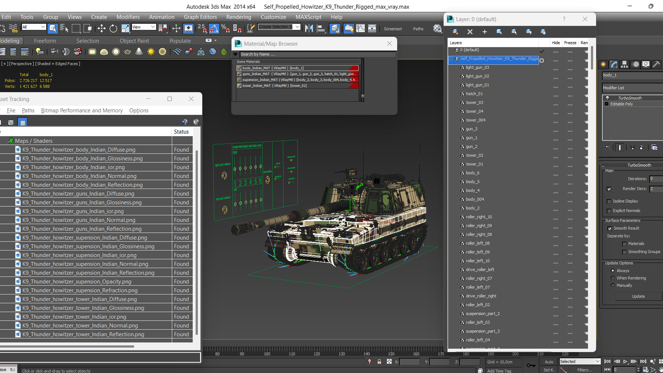Select When Rendering update option
Image resolution: width=663 pixels, height=373 pixels.
click(613, 278)
